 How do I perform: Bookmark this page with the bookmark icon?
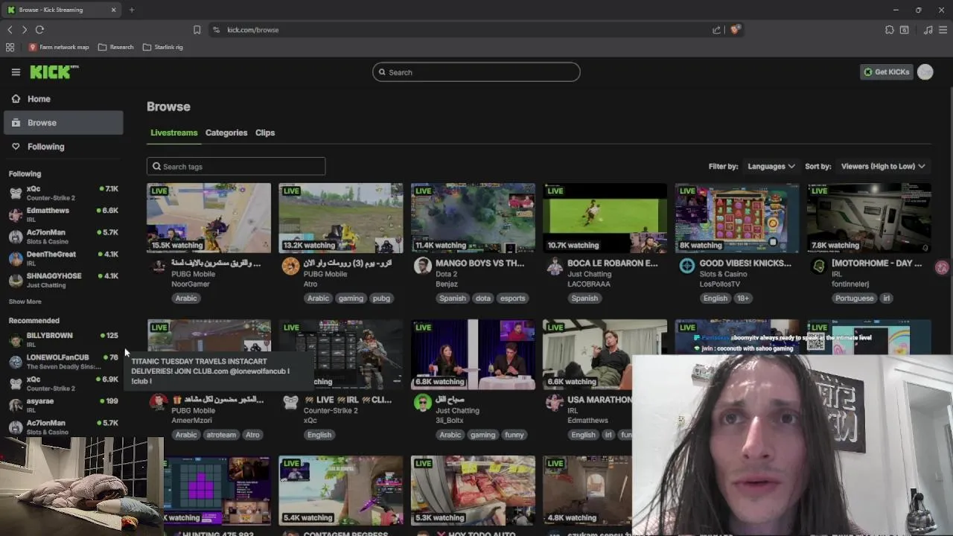click(197, 30)
